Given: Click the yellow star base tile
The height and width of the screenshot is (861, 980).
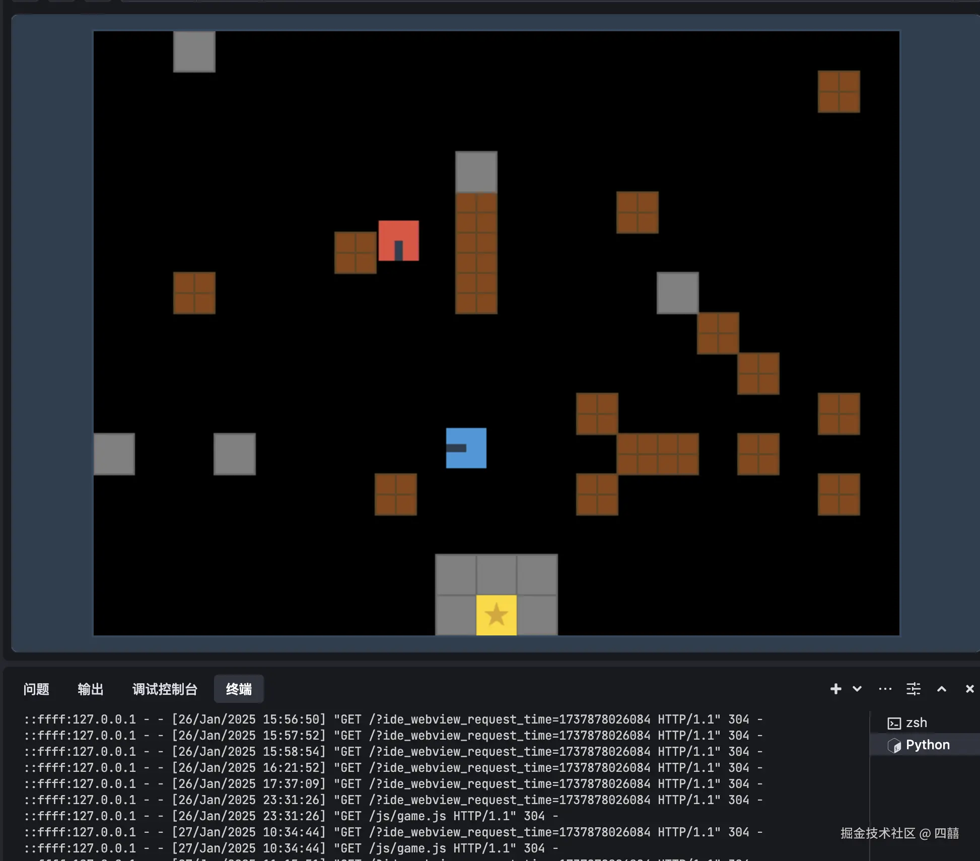Looking at the screenshot, I should (496, 615).
